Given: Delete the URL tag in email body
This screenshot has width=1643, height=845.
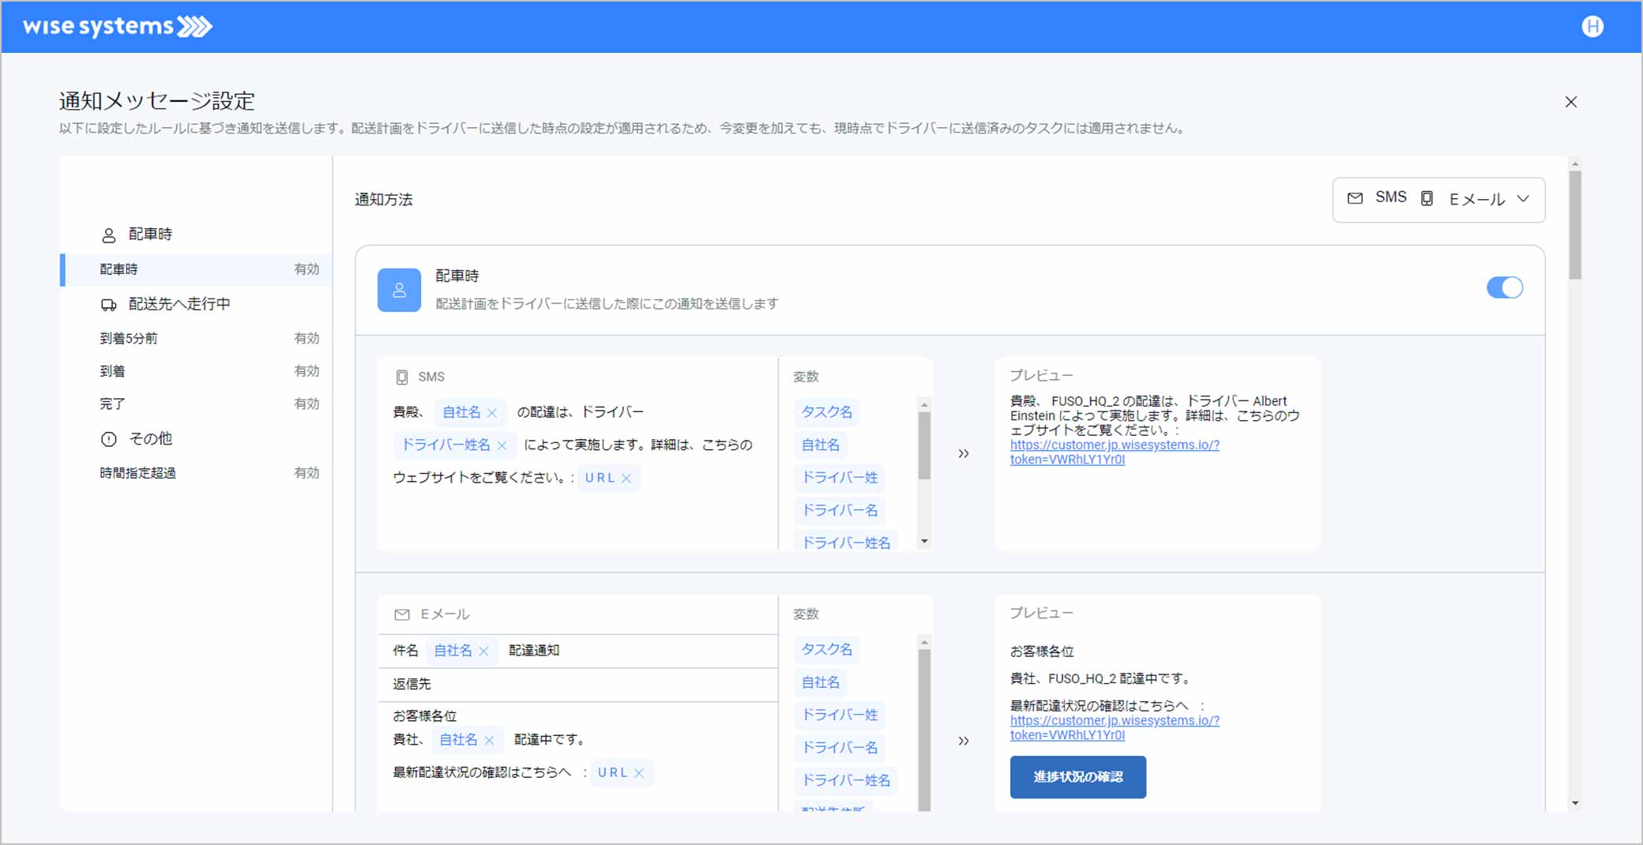Looking at the screenshot, I should point(639,773).
